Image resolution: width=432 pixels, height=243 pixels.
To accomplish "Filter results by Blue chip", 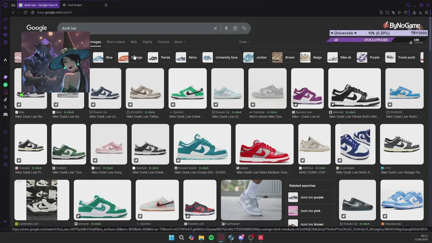I will point(104,57).
